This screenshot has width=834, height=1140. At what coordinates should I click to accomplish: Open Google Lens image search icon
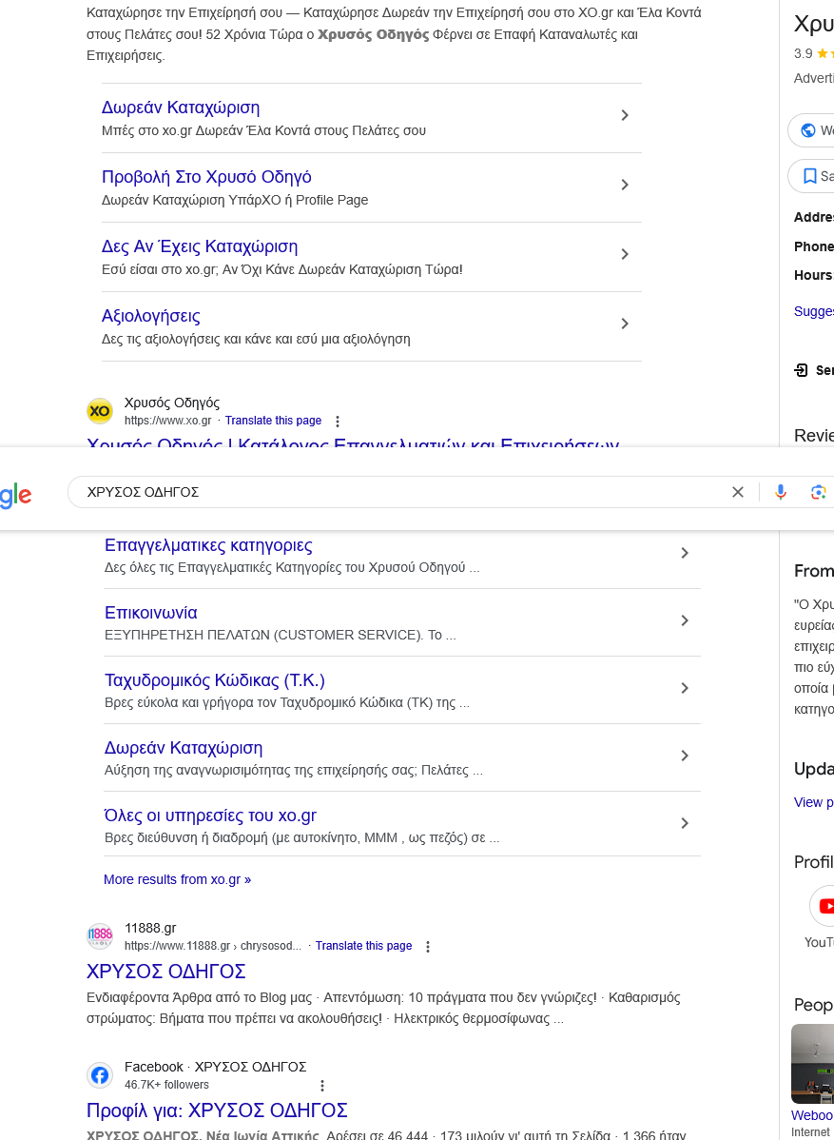[818, 492]
